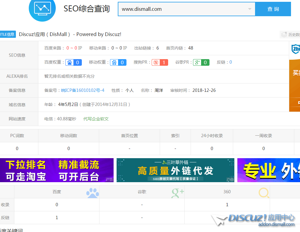Screen dimensions: 300x232
Task: Click the PC词数 column header
Action: point(17,136)
